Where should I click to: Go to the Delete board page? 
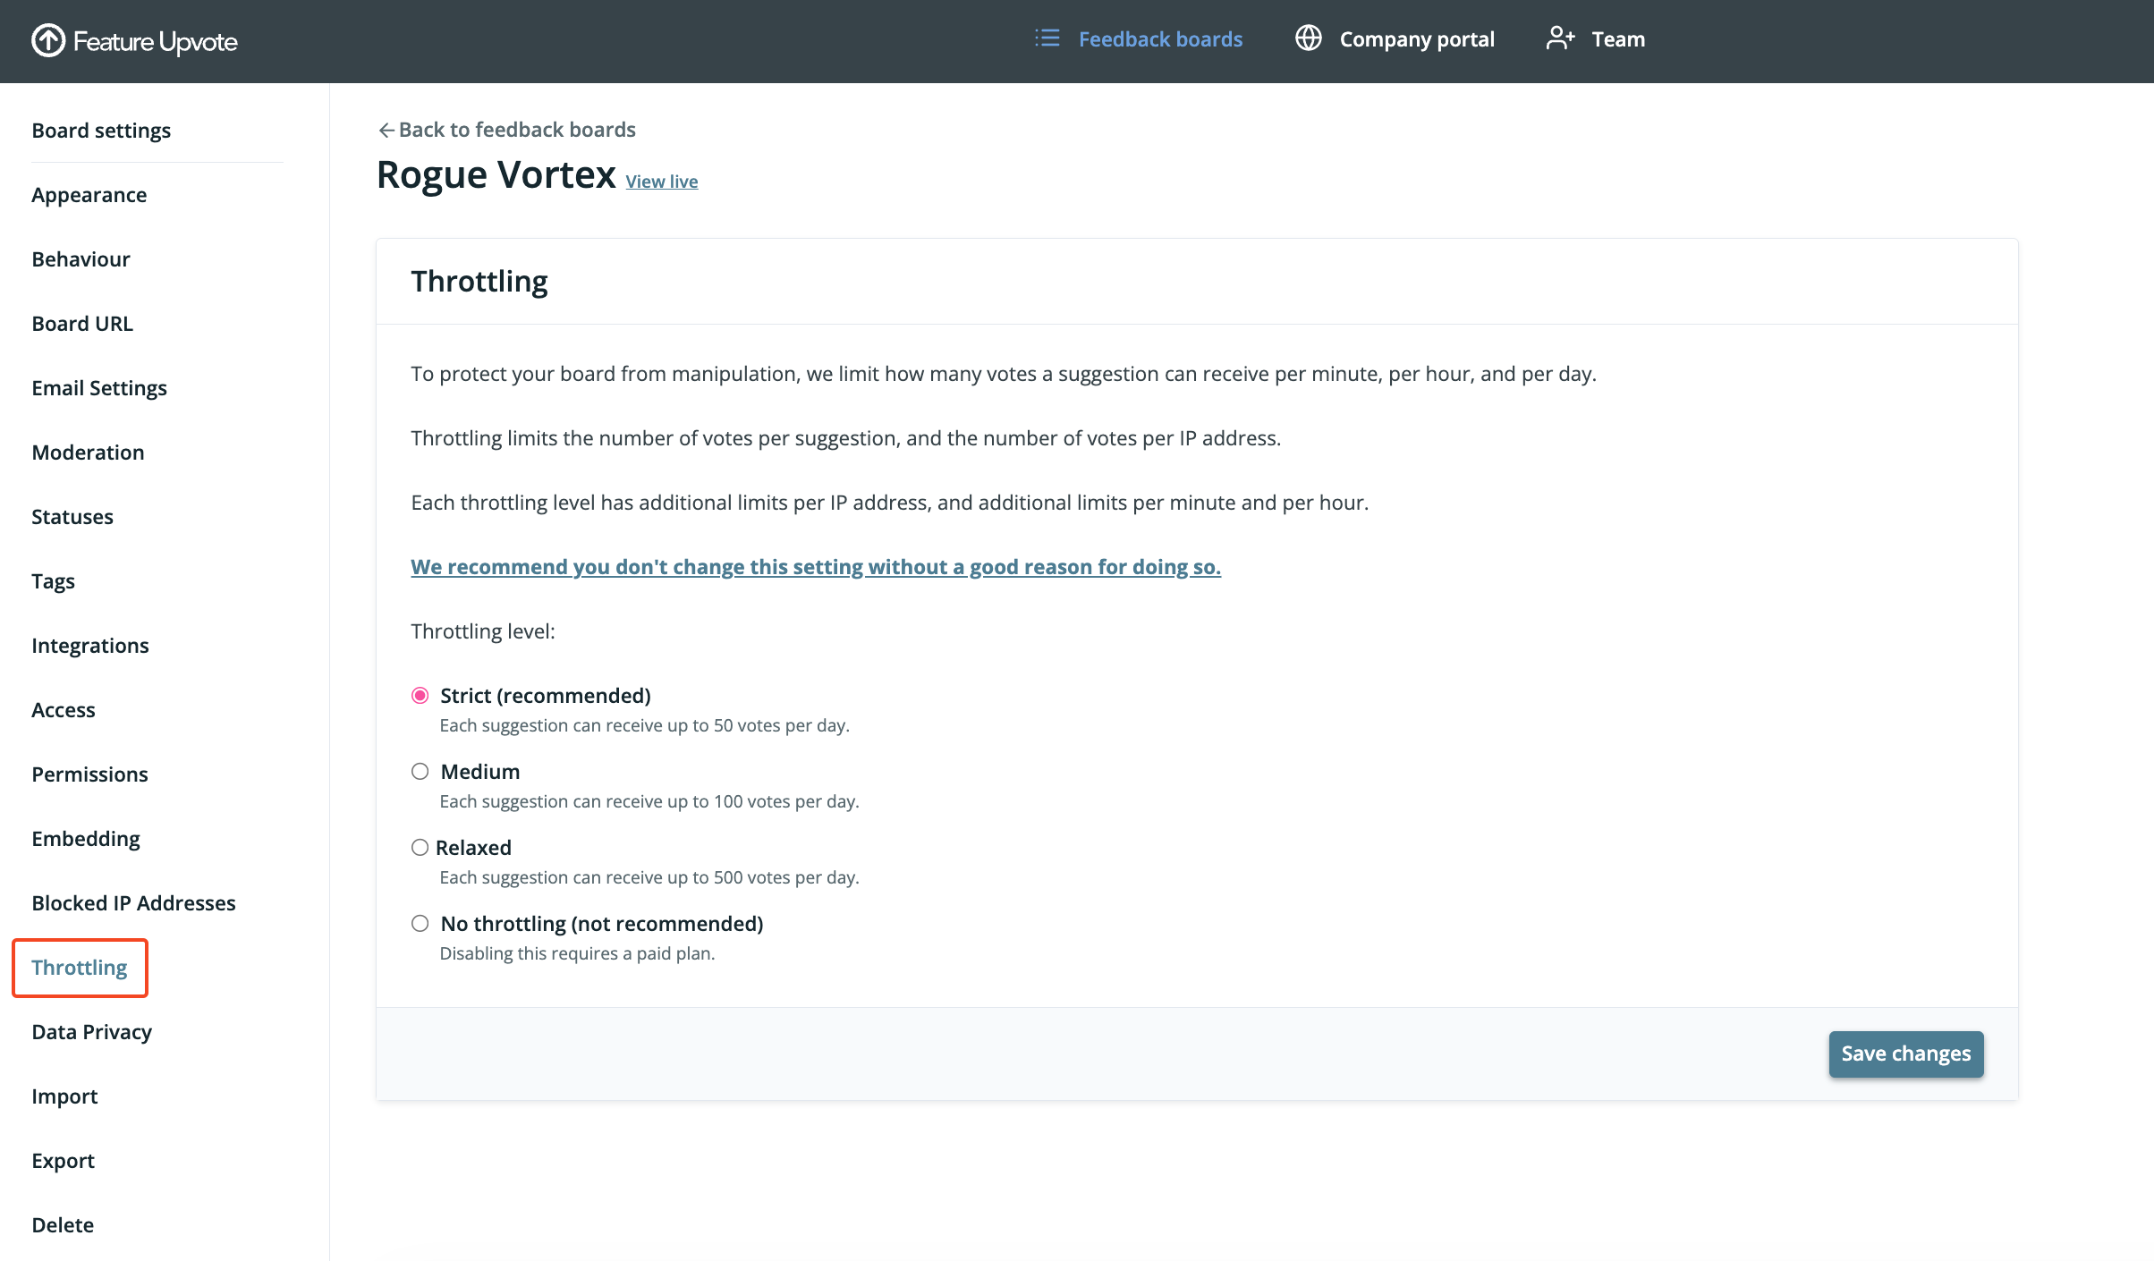[x=63, y=1225]
